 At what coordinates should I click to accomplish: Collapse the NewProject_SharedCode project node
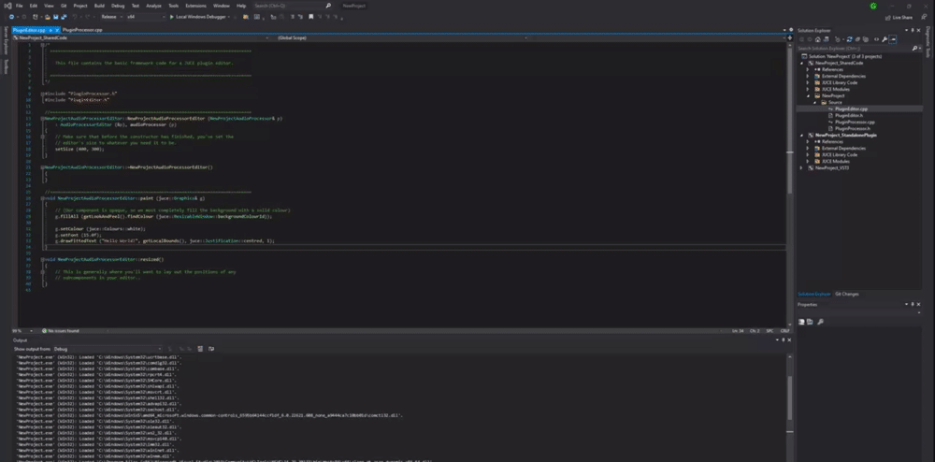pos(802,63)
